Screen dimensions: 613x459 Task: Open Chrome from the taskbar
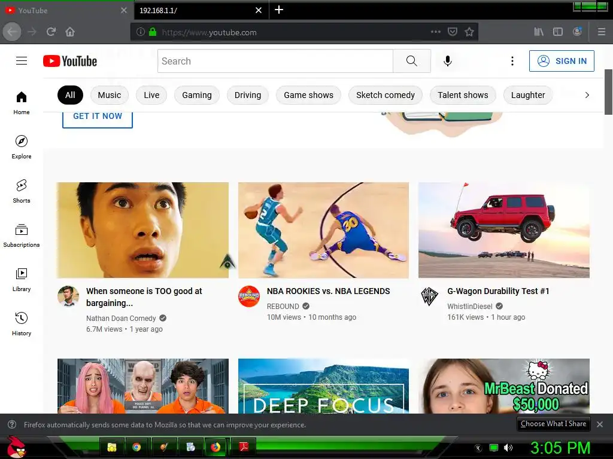tap(136, 447)
